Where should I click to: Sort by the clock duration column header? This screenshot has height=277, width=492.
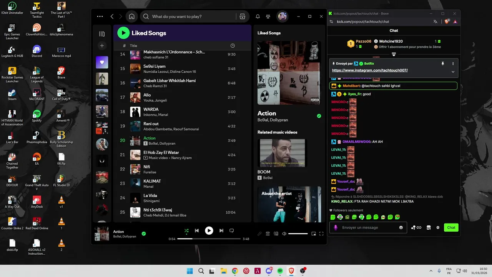233,45
